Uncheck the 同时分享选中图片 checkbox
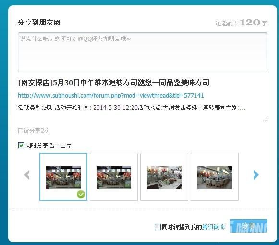The width and height of the screenshot is (279, 245). click(21, 145)
